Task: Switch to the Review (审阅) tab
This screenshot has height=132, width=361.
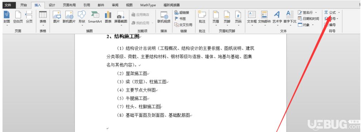Action: click(x=115, y=5)
